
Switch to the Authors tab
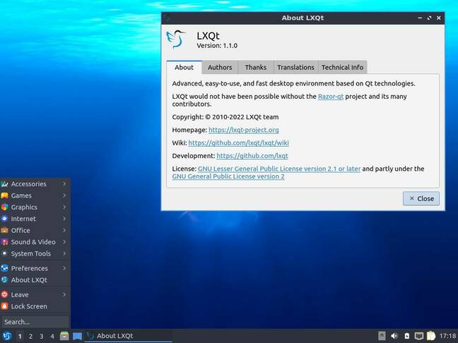[220, 67]
